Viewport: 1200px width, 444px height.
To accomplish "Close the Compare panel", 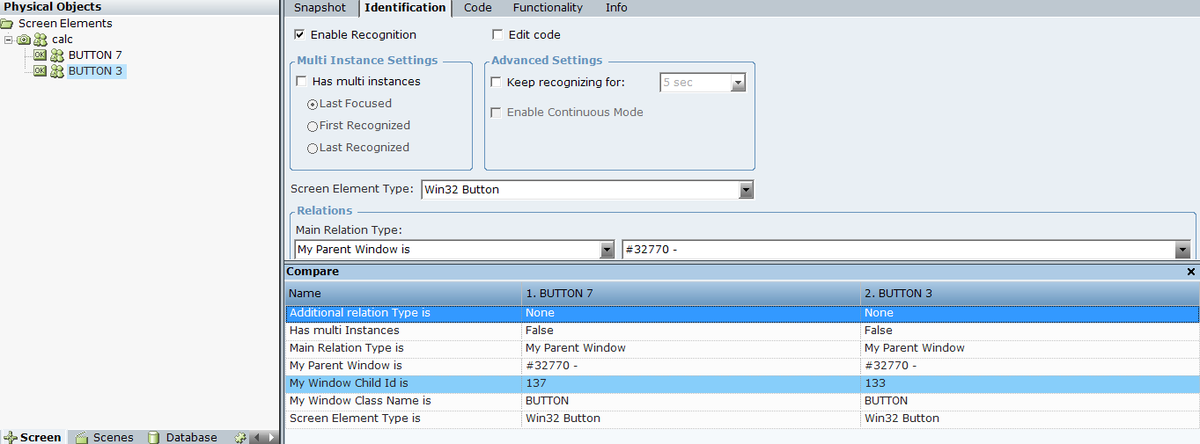I will click(x=1190, y=273).
